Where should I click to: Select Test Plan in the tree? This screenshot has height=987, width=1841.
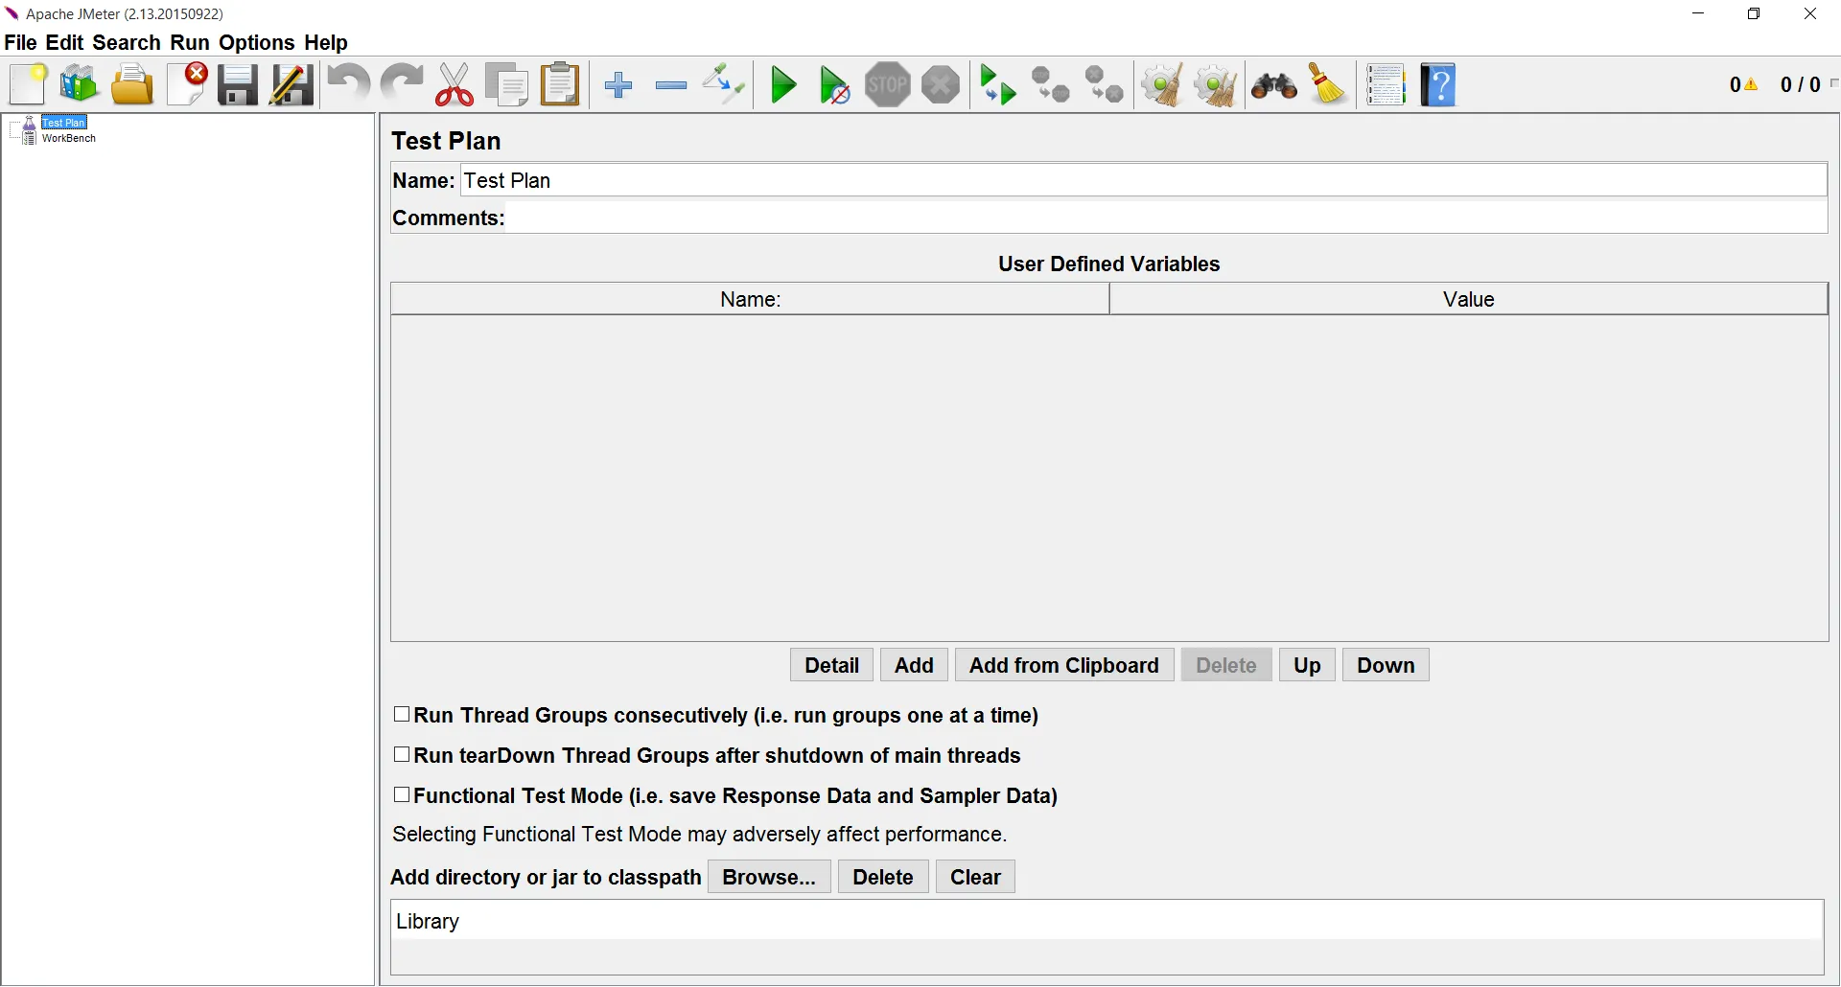click(63, 123)
